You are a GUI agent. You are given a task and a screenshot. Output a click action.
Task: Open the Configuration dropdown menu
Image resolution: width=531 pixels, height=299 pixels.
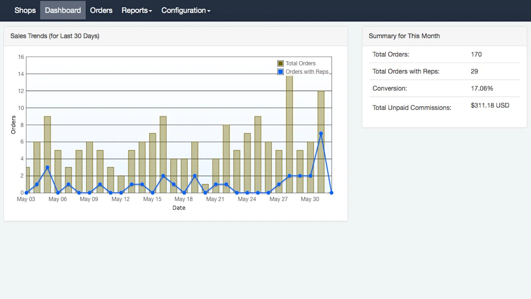(x=186, y=10)
